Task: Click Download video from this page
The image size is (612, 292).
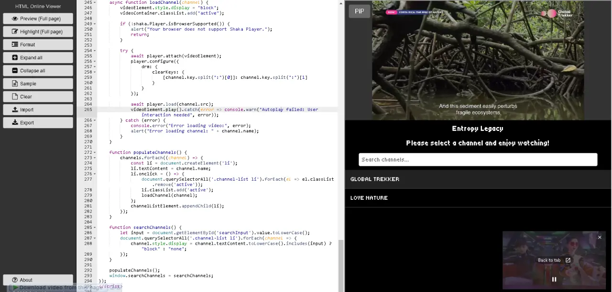Action: pos(57,288)
